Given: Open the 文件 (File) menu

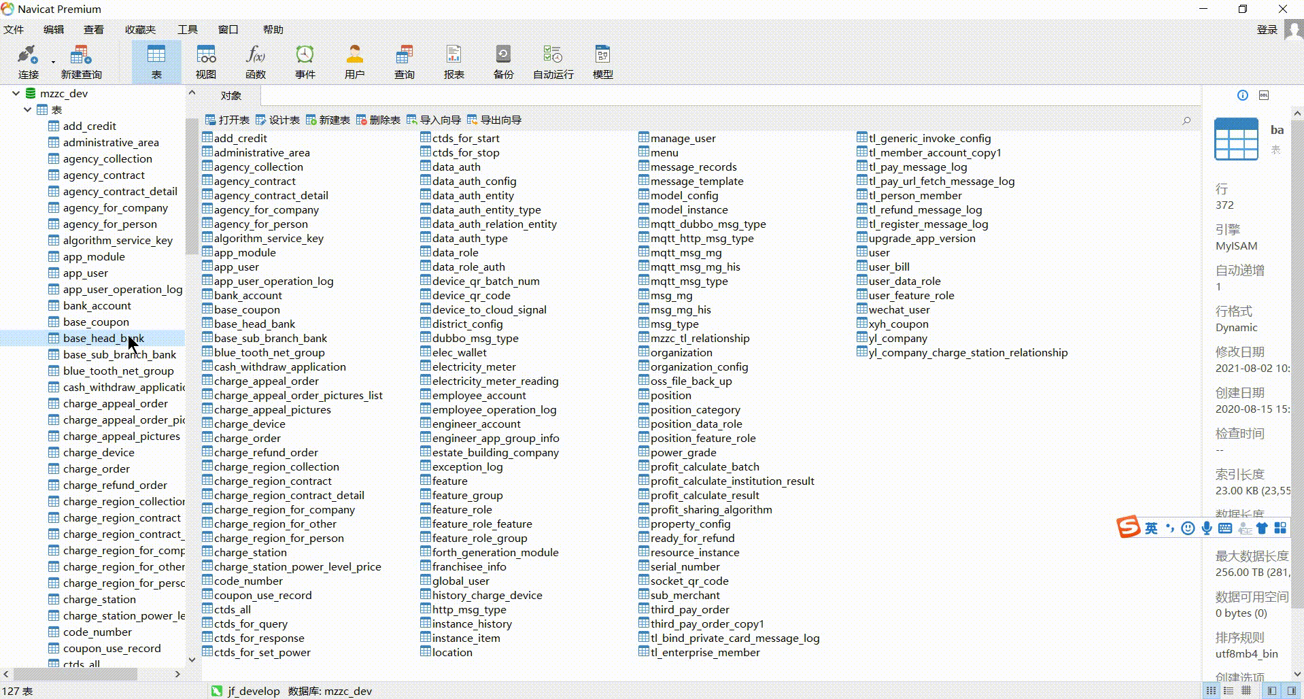Looking at the screenshot, I should (14, 29).
